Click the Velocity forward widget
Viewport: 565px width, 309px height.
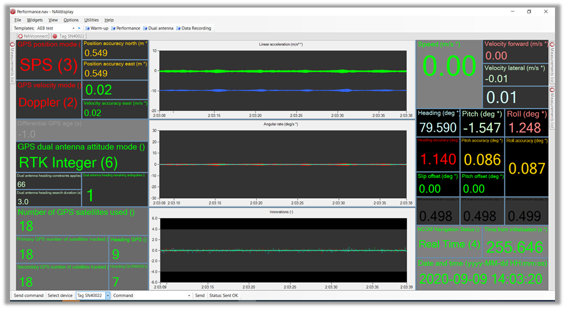(516, 51)
